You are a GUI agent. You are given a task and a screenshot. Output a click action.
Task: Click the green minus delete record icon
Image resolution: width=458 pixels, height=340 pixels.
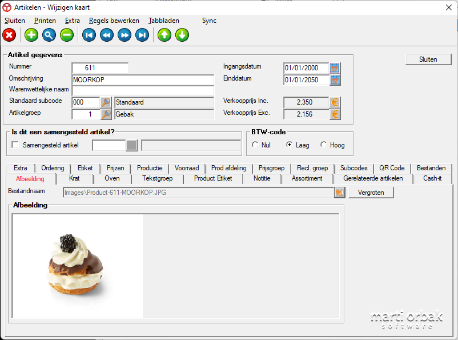coord(67,35)
